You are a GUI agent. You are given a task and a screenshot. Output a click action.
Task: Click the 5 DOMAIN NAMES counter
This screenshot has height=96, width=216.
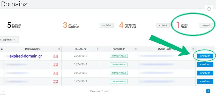tap(14, 25)
